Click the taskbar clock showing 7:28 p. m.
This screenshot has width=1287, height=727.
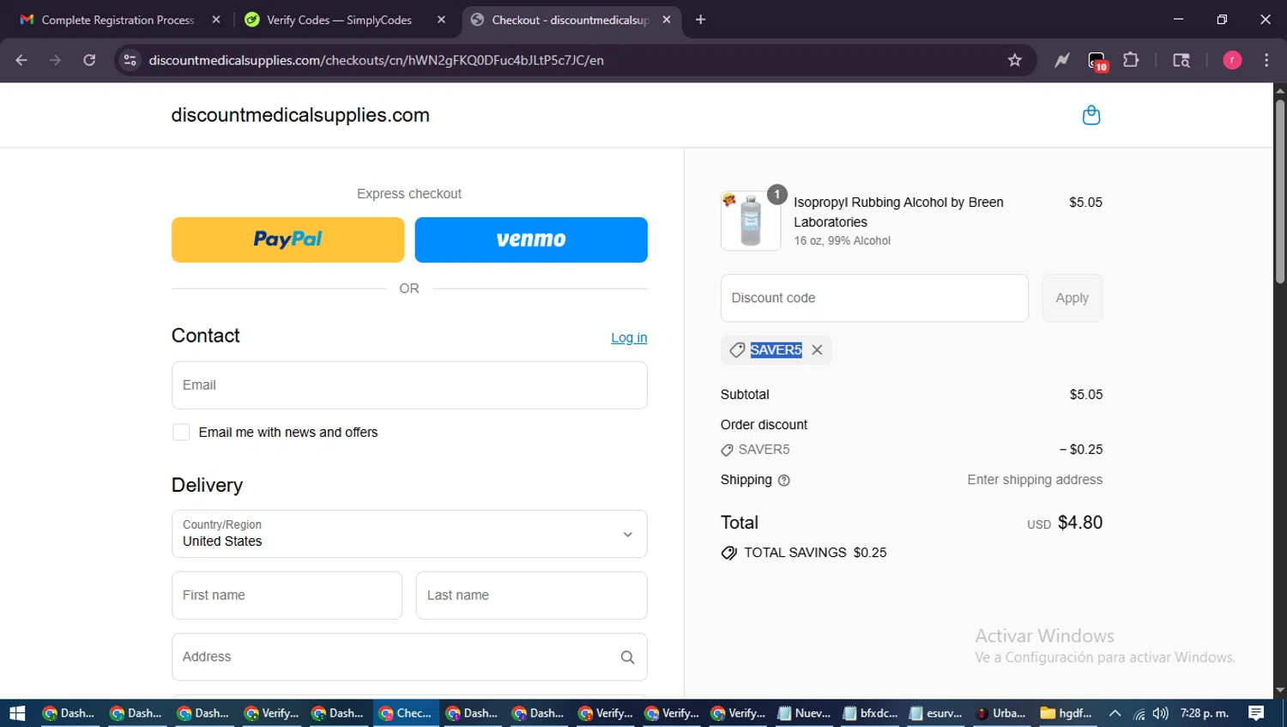1205,713
